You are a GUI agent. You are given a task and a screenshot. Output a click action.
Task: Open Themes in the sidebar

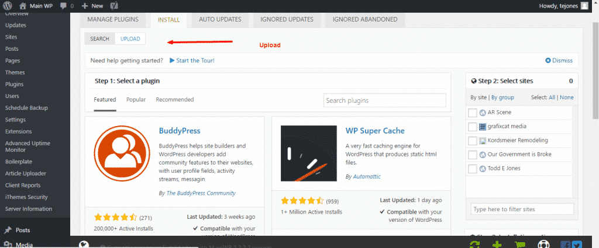[15, 72]
